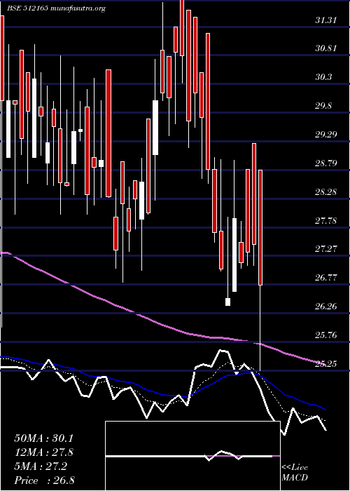Click the 28.79 price axis label
The image size is (350, 491).
(325, 163)
